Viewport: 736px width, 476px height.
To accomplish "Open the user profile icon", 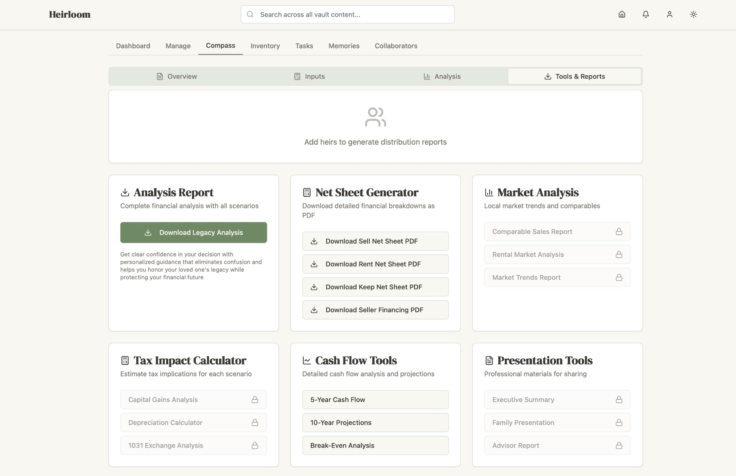I will click(669, 15).
